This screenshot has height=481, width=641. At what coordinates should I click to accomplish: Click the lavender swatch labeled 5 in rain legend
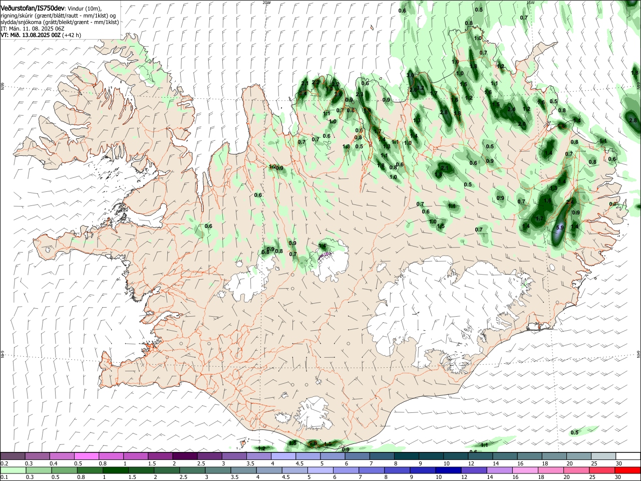pyautogui.click(x=320, y=470)
